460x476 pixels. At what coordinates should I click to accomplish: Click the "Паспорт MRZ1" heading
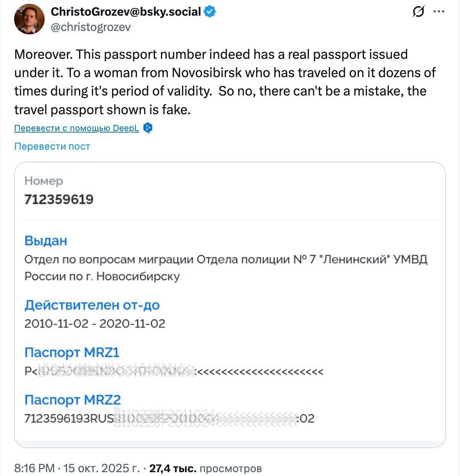[72, 352]
